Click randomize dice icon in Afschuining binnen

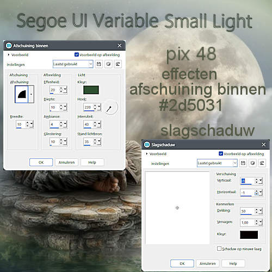click(108, 64)
